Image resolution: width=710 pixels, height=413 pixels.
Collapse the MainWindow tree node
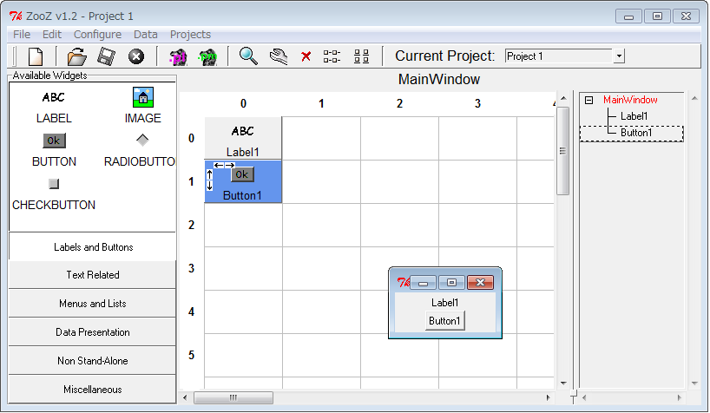coord(588,100)
